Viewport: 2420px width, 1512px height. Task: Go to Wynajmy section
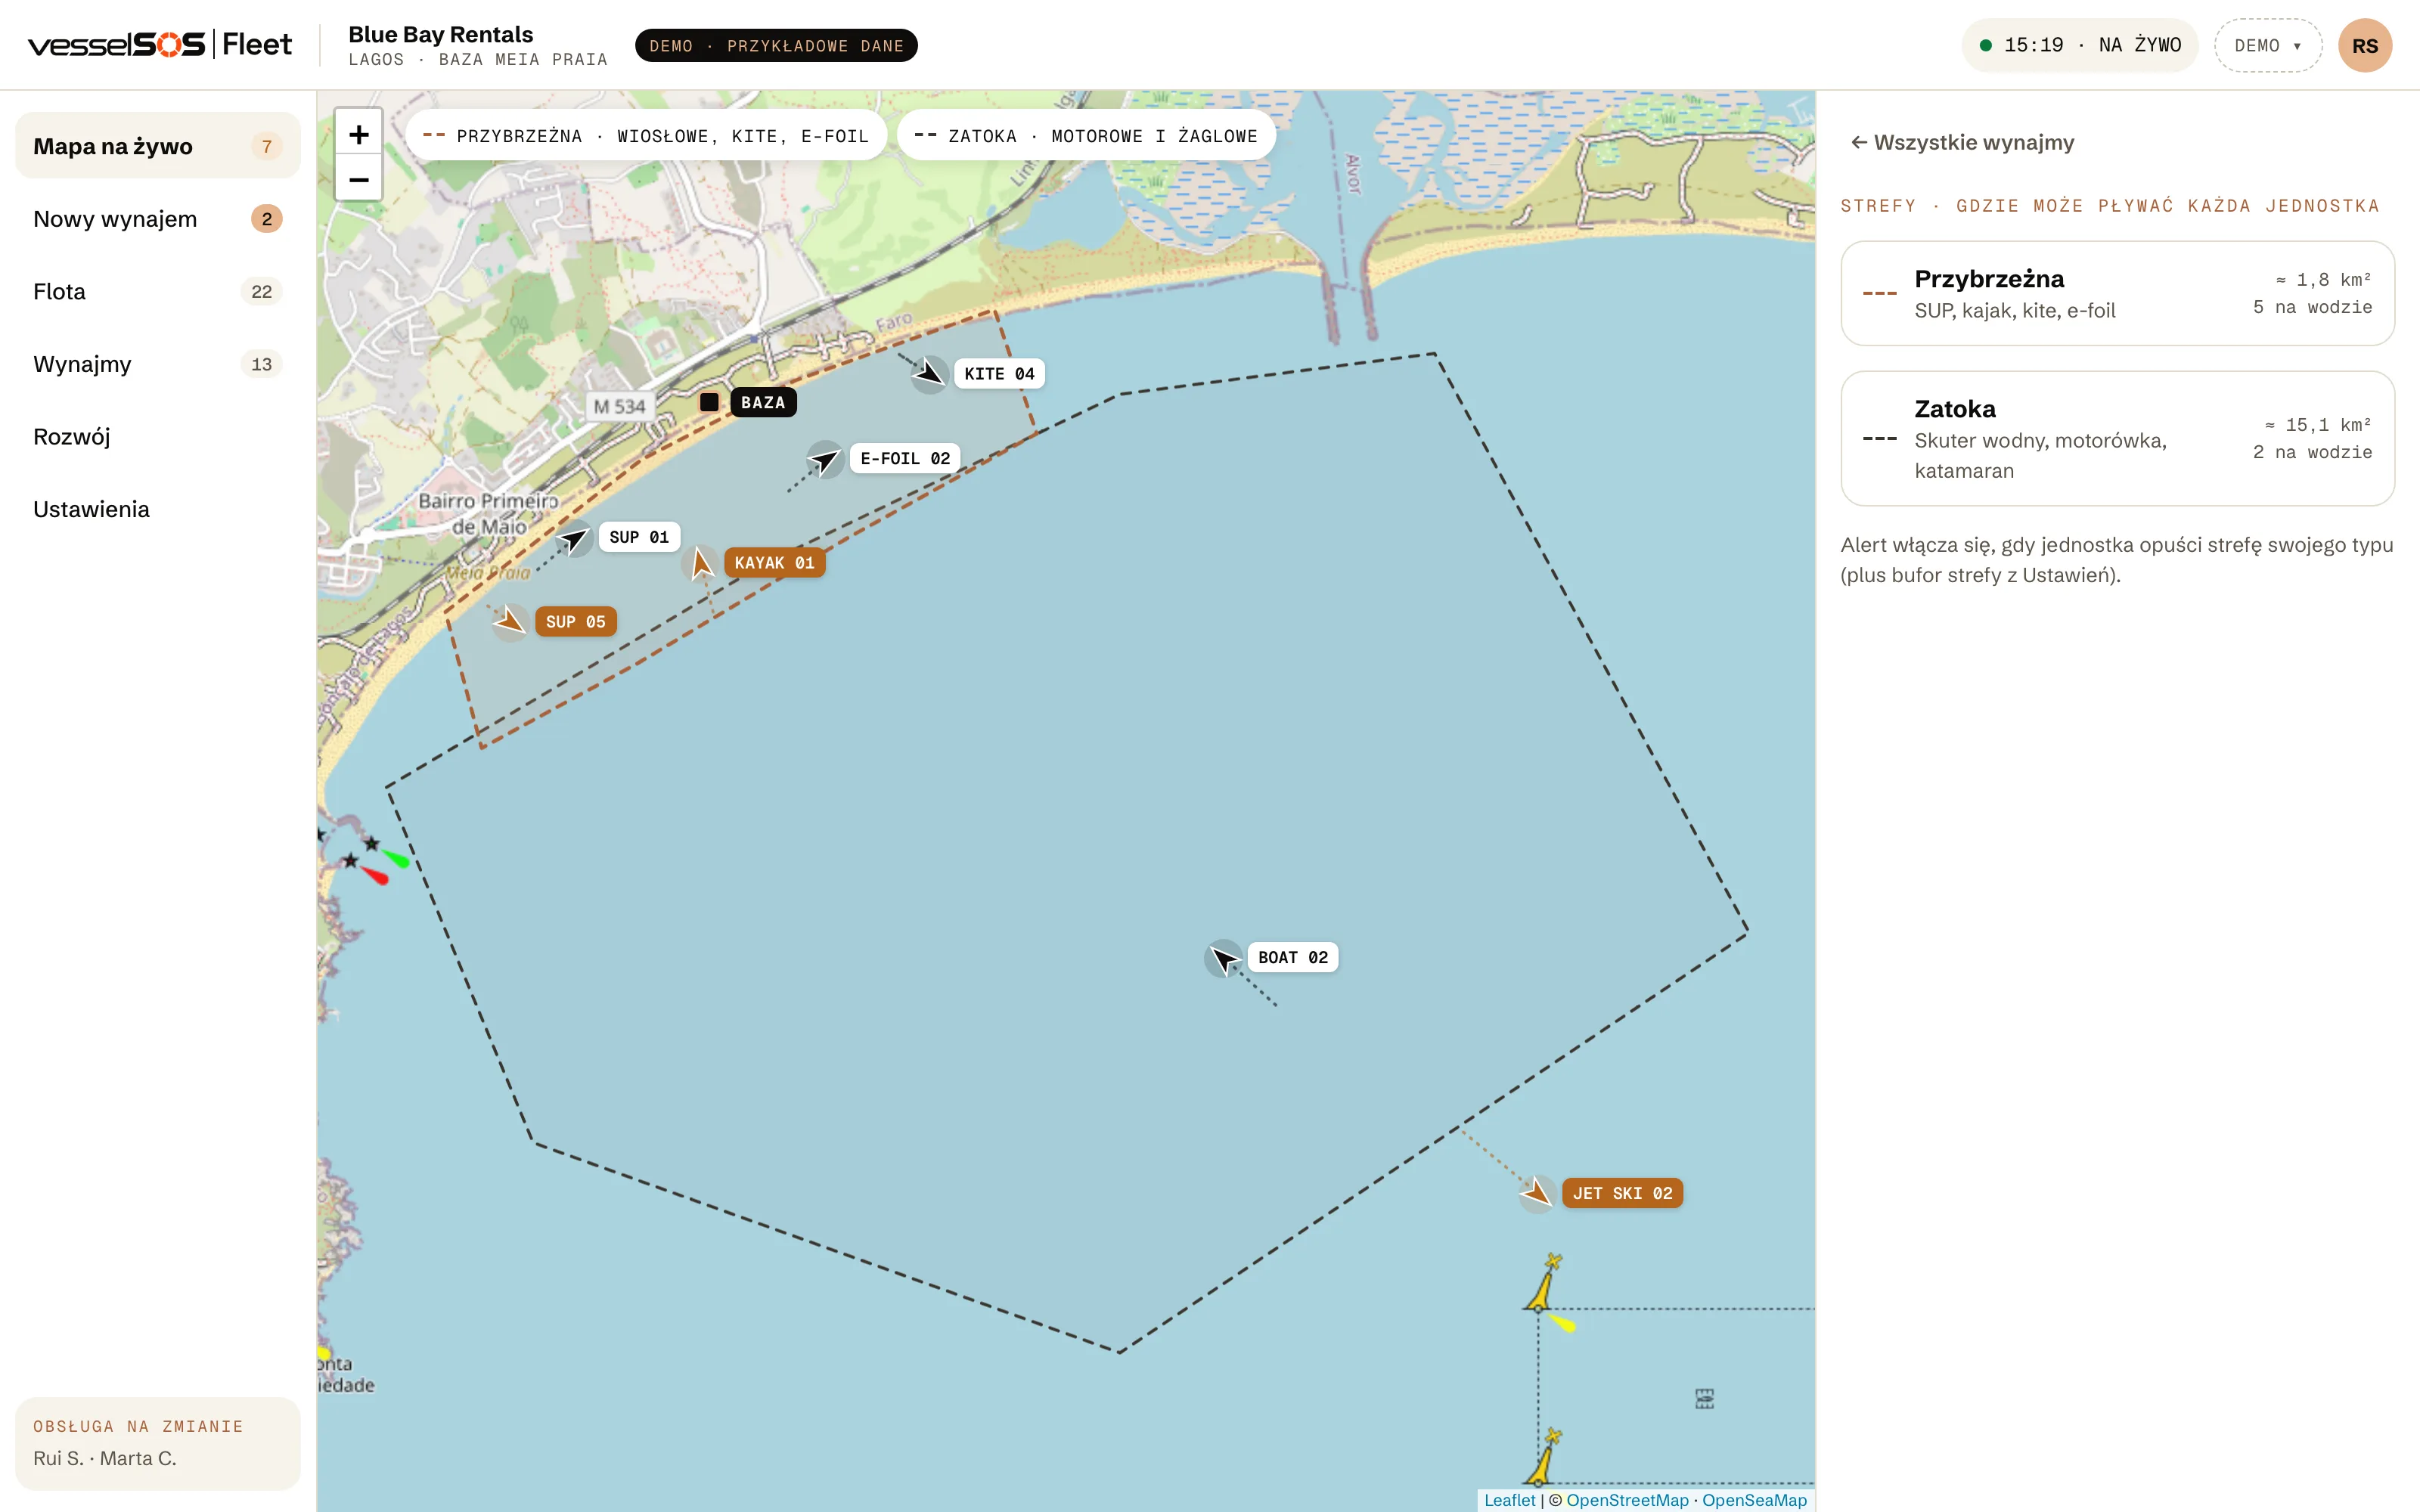158,364
